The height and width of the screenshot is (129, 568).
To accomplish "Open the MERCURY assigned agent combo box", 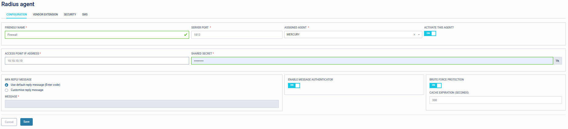I will [x=349, y=35].
